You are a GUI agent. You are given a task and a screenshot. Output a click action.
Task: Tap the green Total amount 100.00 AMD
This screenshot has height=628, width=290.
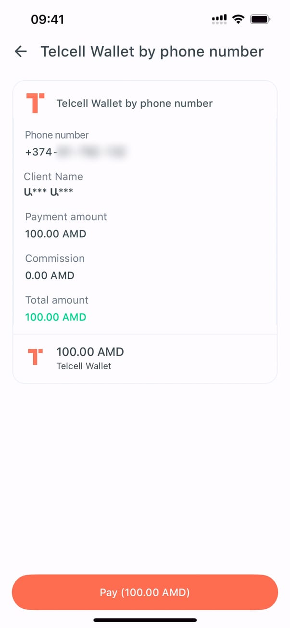point(56,317)
